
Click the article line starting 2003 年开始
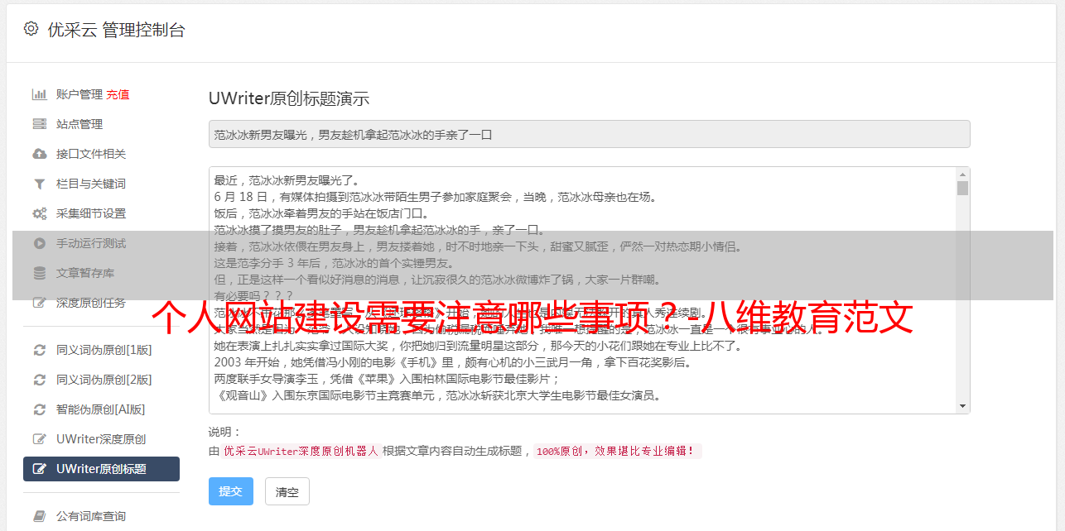[x=452, y=362]
